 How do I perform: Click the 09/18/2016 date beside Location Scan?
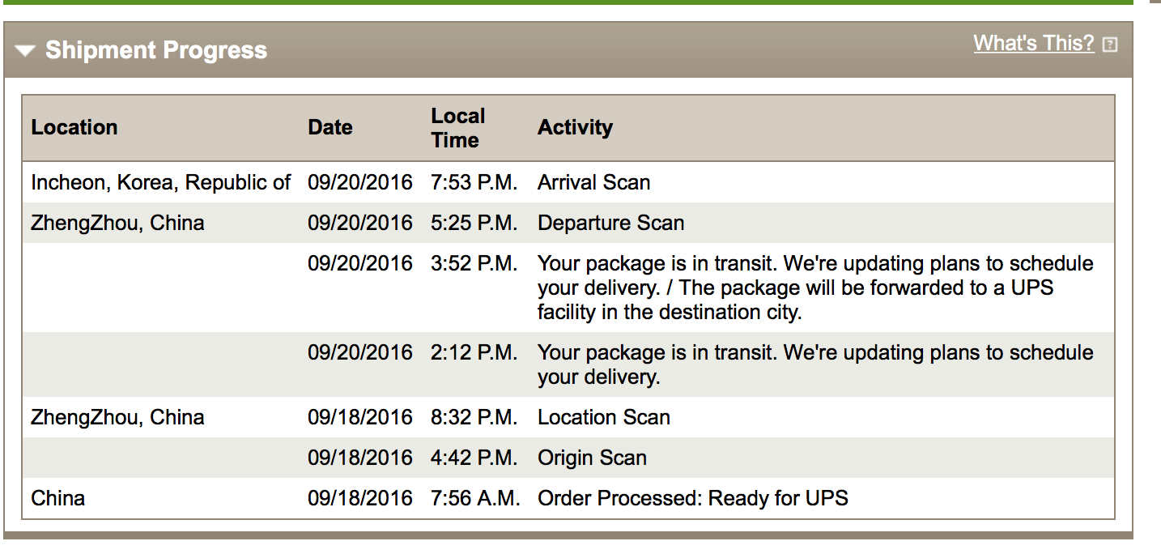pos(360,417)
